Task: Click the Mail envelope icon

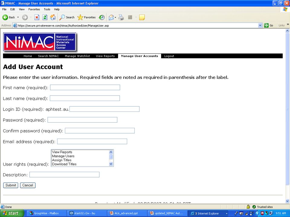Action: (111, 17)
